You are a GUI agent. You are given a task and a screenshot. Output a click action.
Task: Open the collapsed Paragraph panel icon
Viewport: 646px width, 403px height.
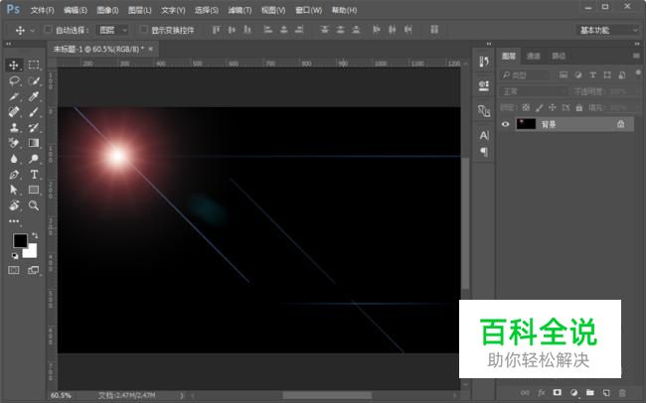click(x=484, y=152)
